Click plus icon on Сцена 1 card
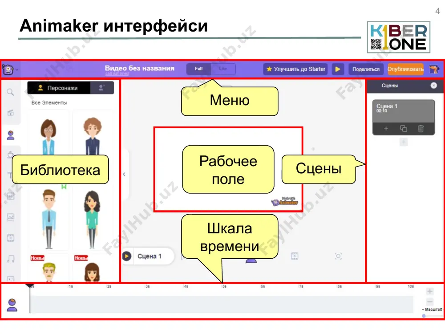445x334 pixels. tap(386, 129)
